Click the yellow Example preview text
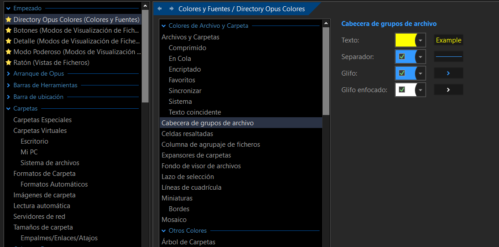 point(448,40)
